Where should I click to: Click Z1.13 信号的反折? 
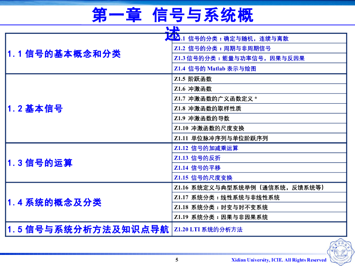tap(197, 158)
